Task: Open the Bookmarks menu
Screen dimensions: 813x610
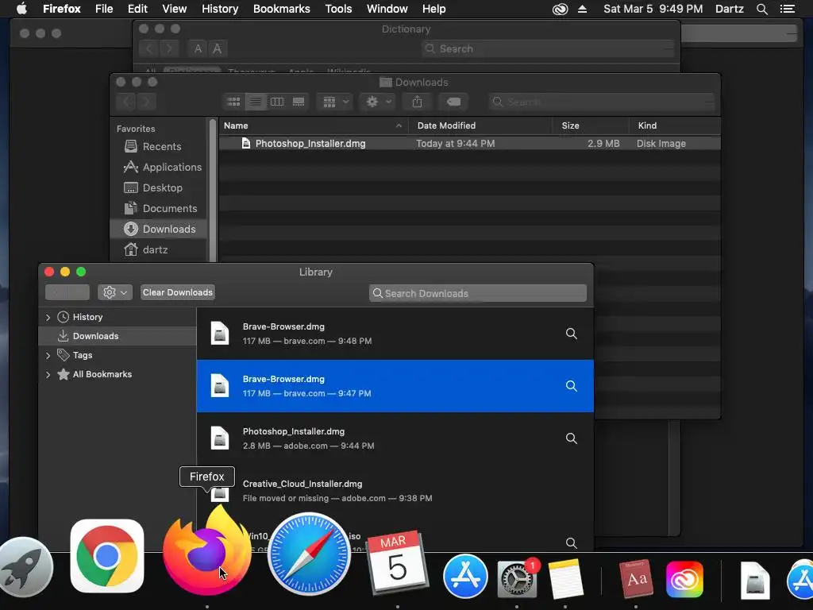Action: click(282, 9)
